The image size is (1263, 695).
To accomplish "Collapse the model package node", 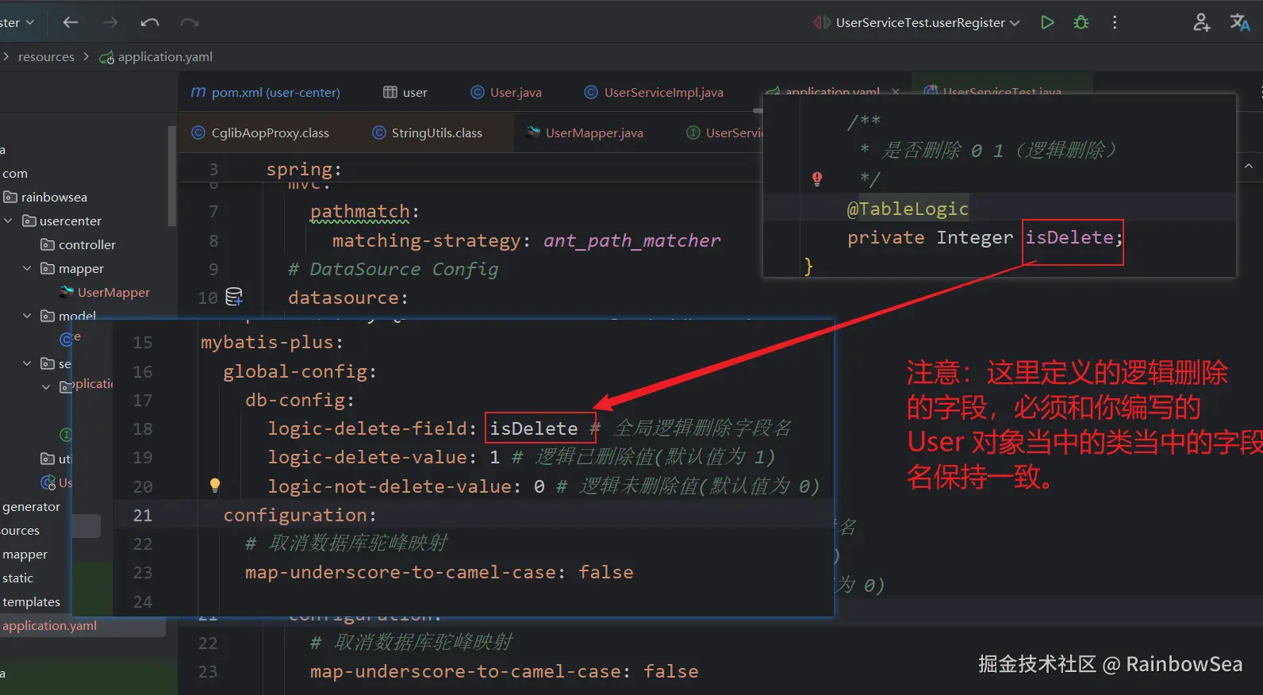I will click(27, 316).
